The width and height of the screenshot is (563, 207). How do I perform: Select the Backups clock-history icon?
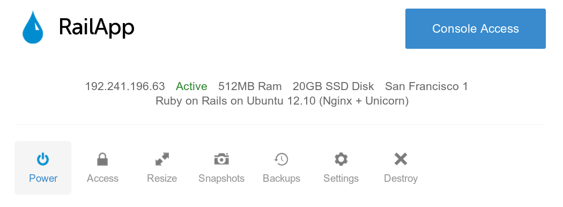click(x=281, y=159)
